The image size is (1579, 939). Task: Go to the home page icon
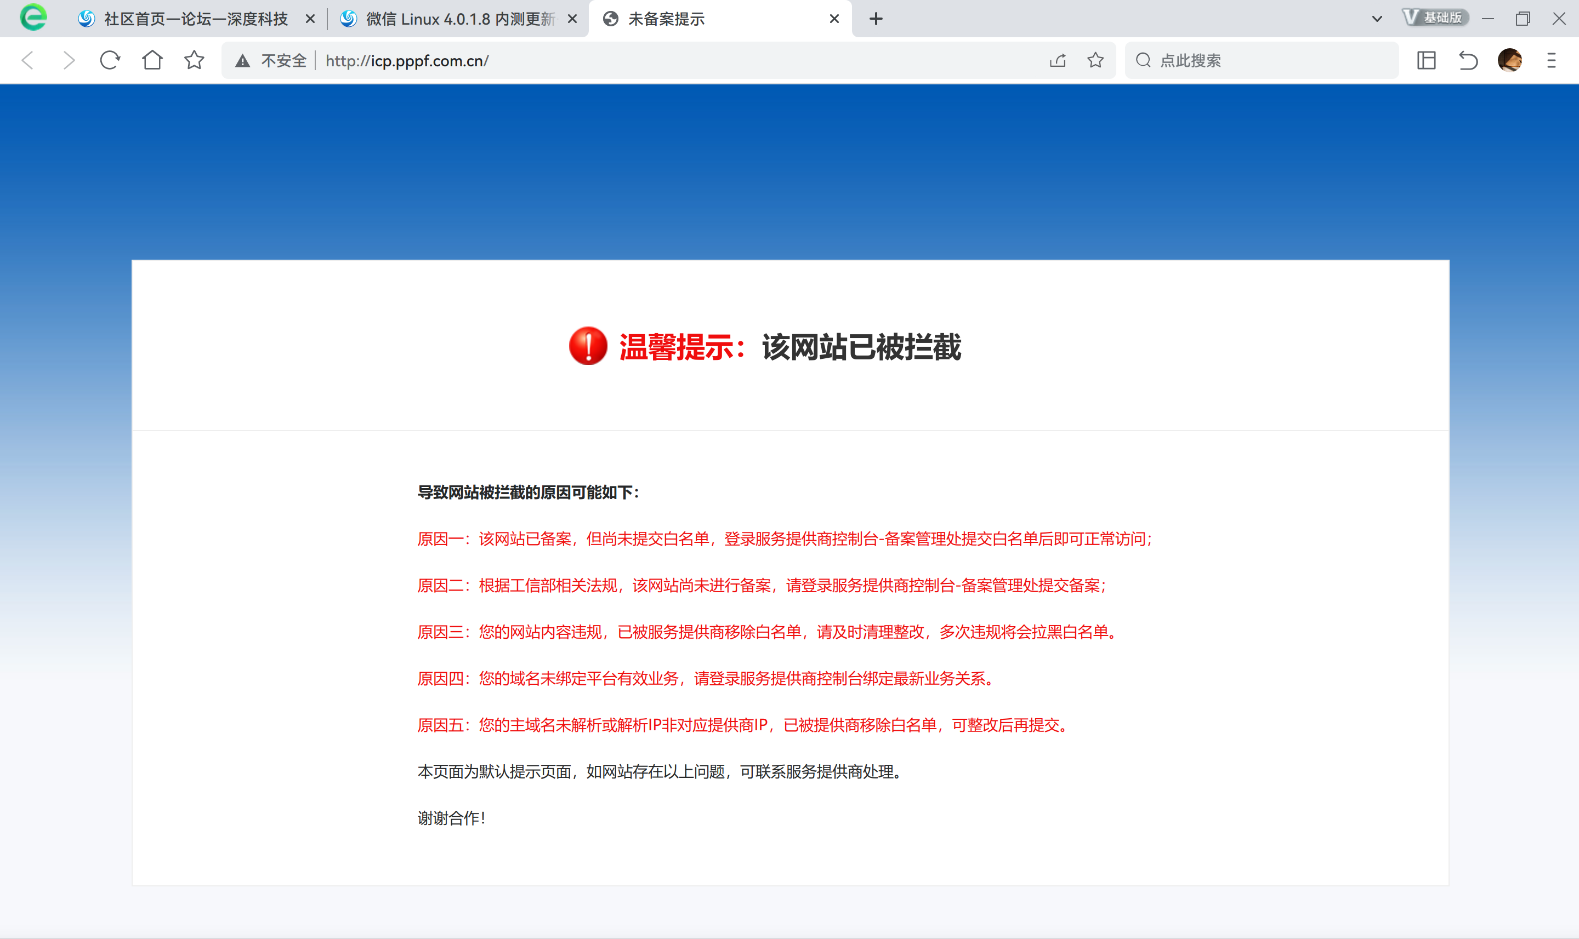(152, 60)
